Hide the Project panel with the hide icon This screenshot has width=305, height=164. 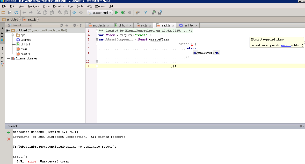[82, 25]
